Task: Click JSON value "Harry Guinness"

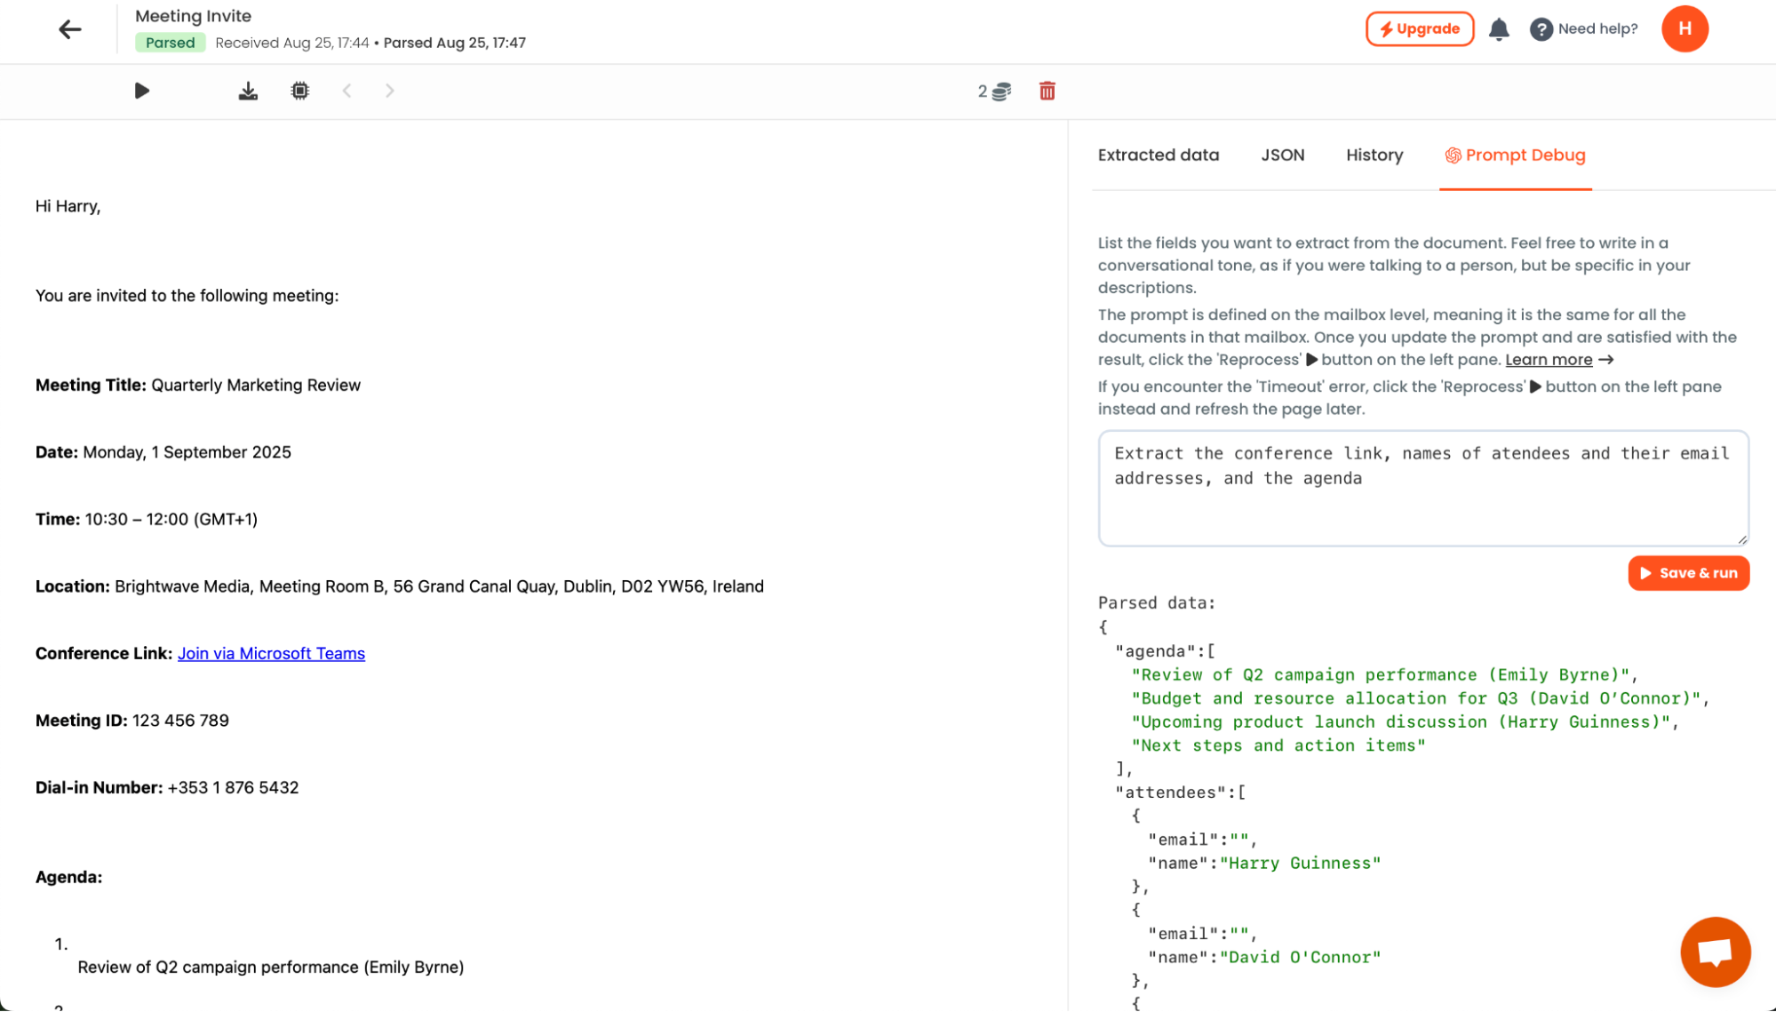Action: [x=1300, y=863]
